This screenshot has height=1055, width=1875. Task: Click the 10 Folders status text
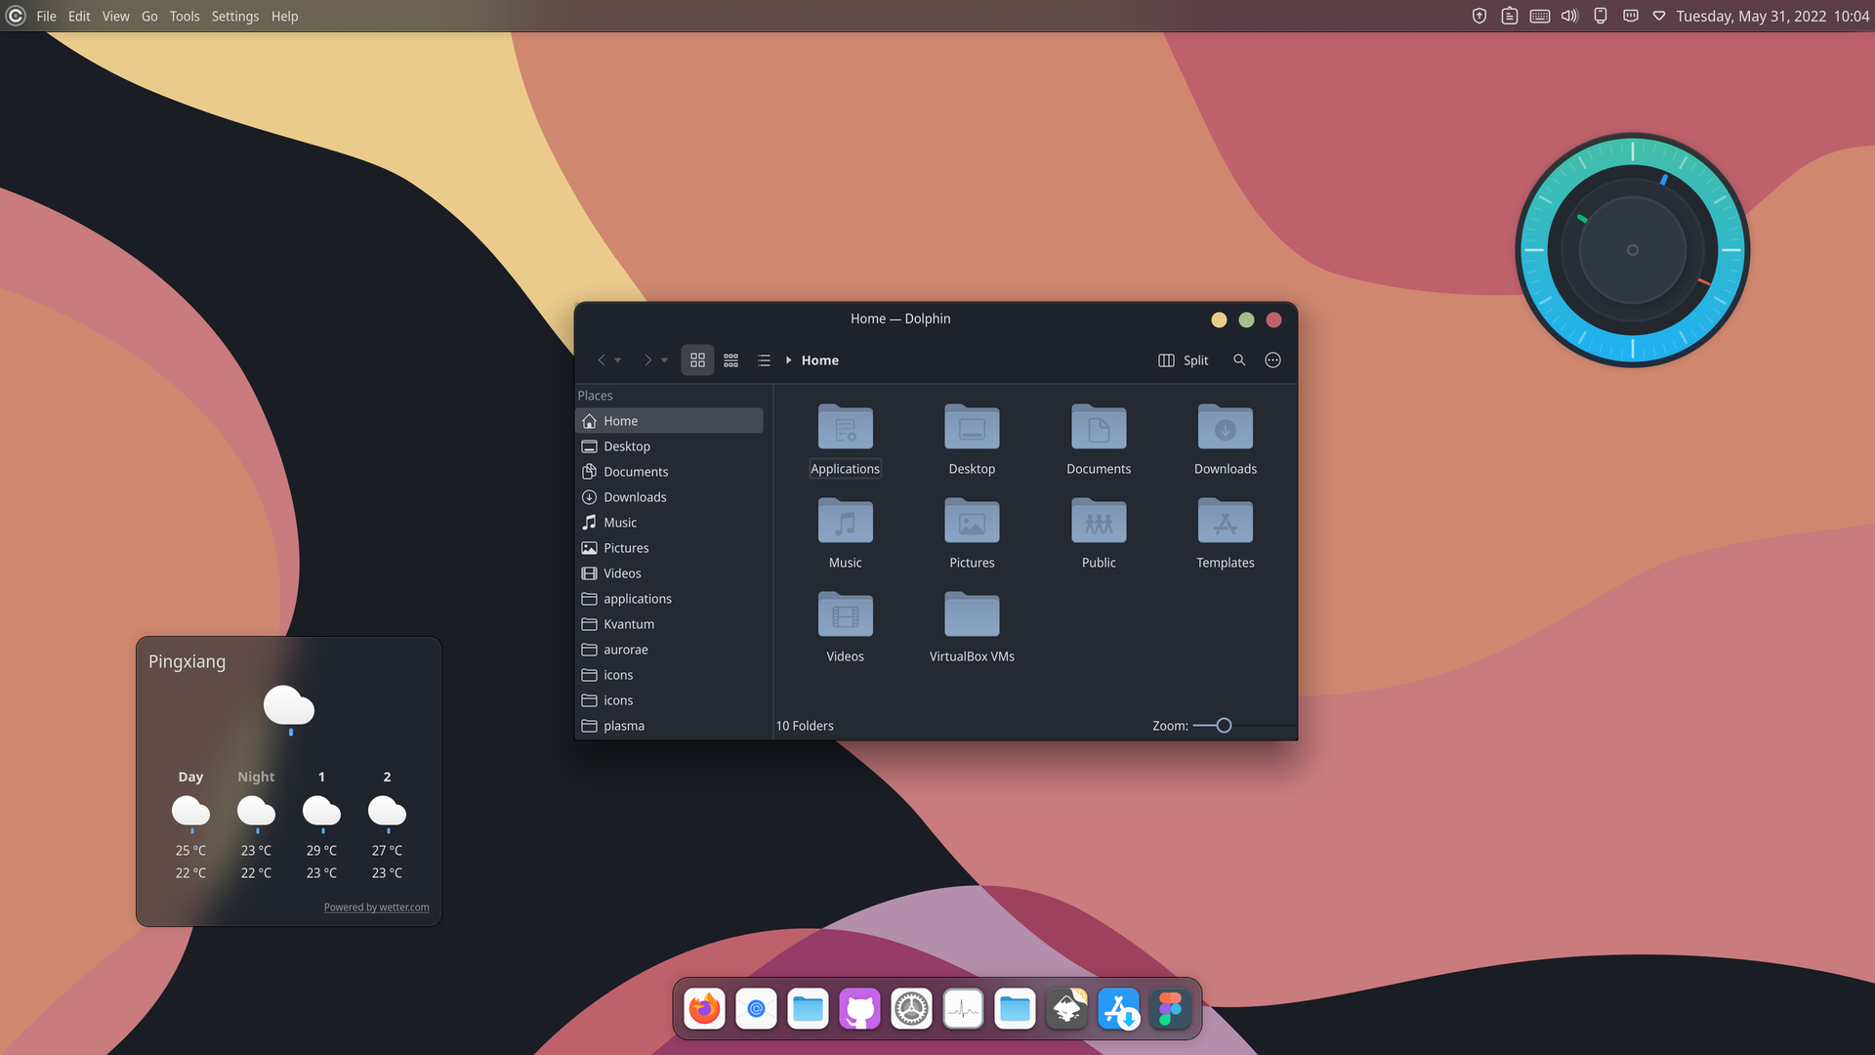tap(805, 726)
